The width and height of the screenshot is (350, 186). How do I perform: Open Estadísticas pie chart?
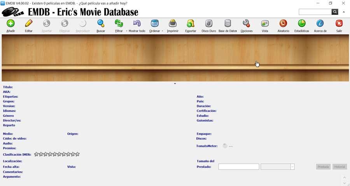click(x=301, y=23)
